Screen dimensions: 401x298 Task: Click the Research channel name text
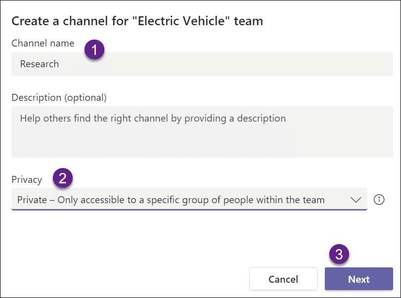tap(39, 64)
